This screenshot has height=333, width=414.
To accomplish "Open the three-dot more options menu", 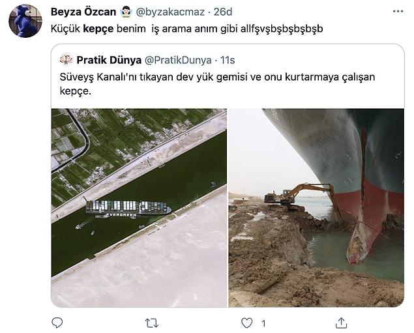I will coord(398,11).
